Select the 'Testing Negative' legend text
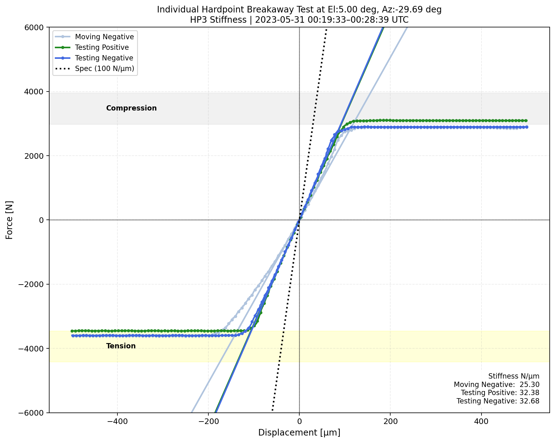Viewport: 555px width, 443px height. 104,58
